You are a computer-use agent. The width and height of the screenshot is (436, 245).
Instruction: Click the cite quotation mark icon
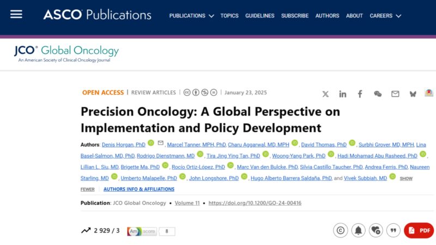[393, 230]
